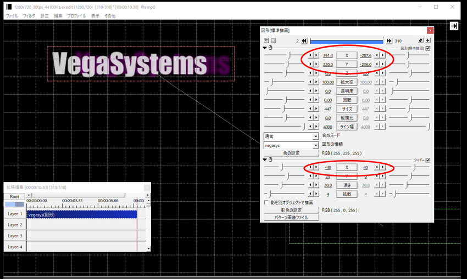Click the 透明度 button

click(x=347, y=91)
